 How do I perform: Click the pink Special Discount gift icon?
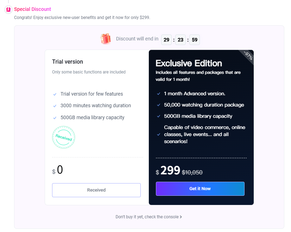click(8, 9)
